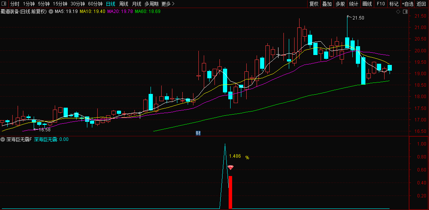Open the 画线 drawing tools
The height and width of the screenshot is (210, 429).
tap(367, 4)
